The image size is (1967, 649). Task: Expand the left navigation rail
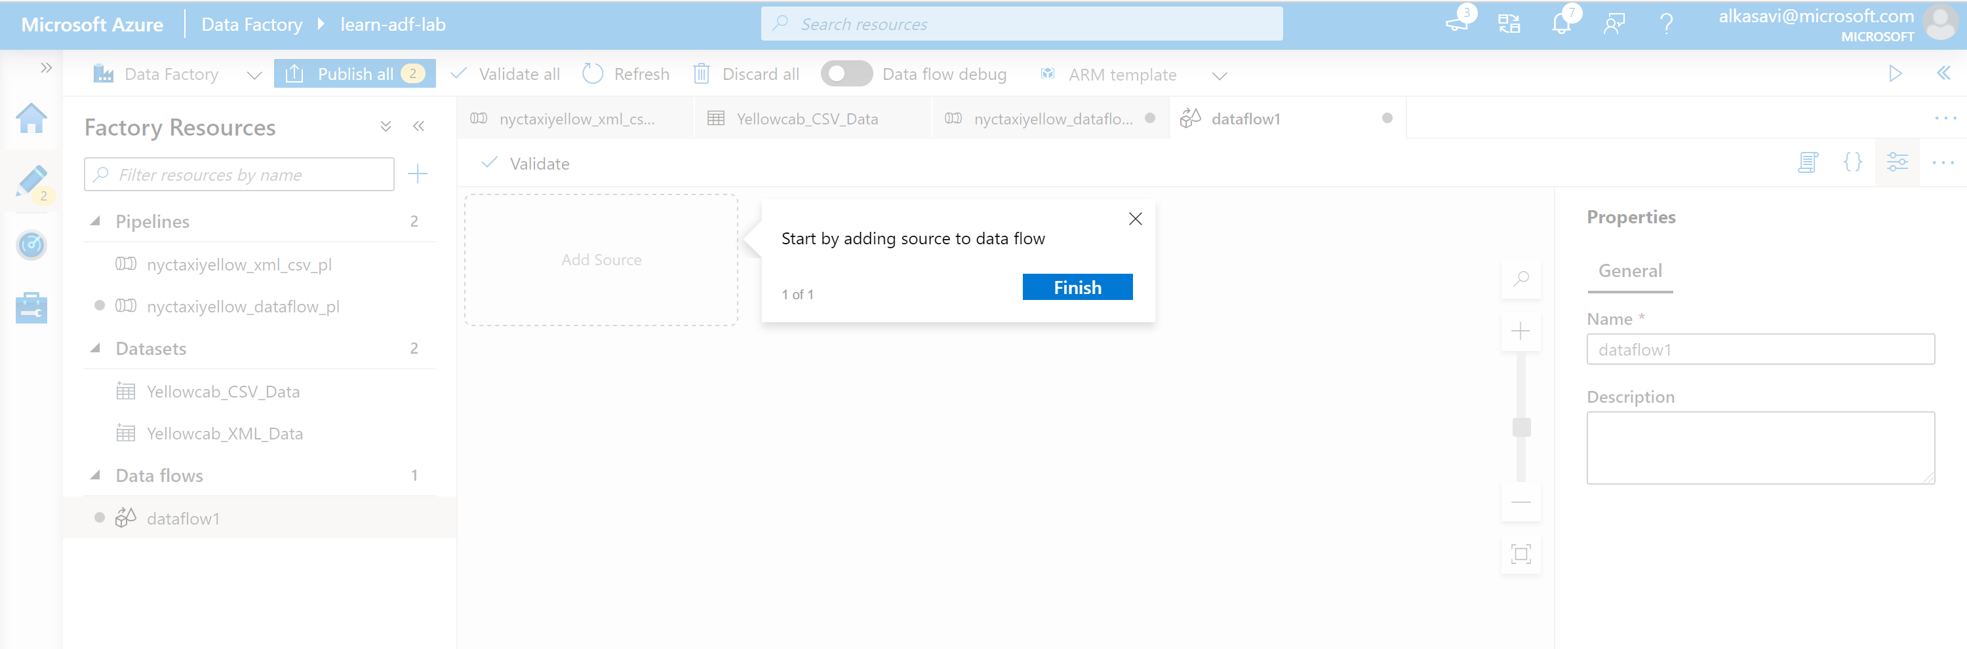tap(47, 68)
